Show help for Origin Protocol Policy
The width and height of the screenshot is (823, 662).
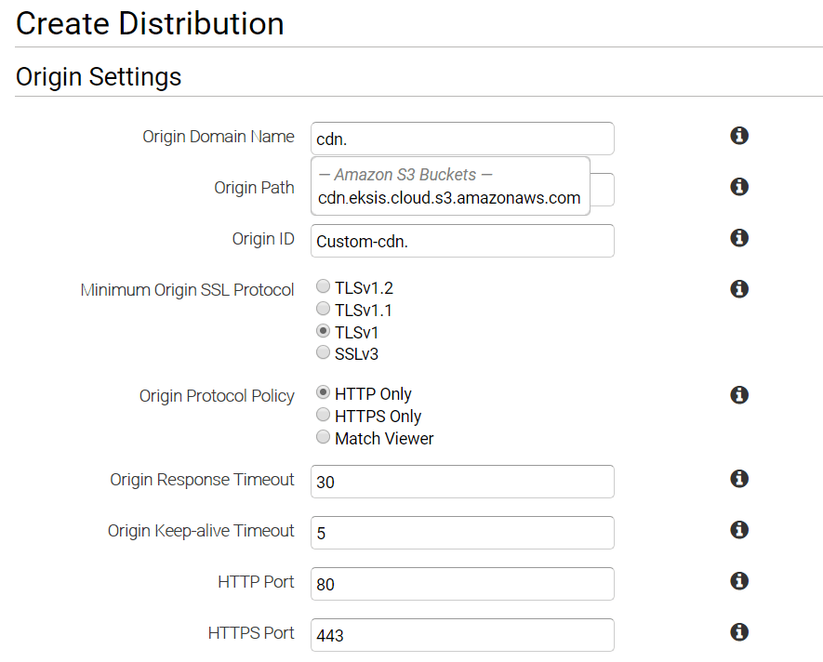[739, 395]
